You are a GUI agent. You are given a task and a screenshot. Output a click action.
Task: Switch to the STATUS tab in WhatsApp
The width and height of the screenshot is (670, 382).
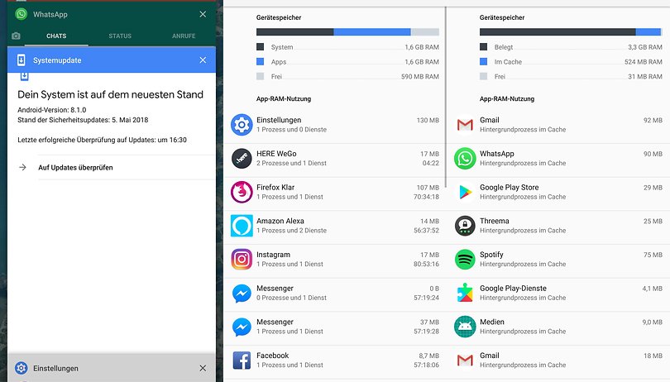click(120, 36)
